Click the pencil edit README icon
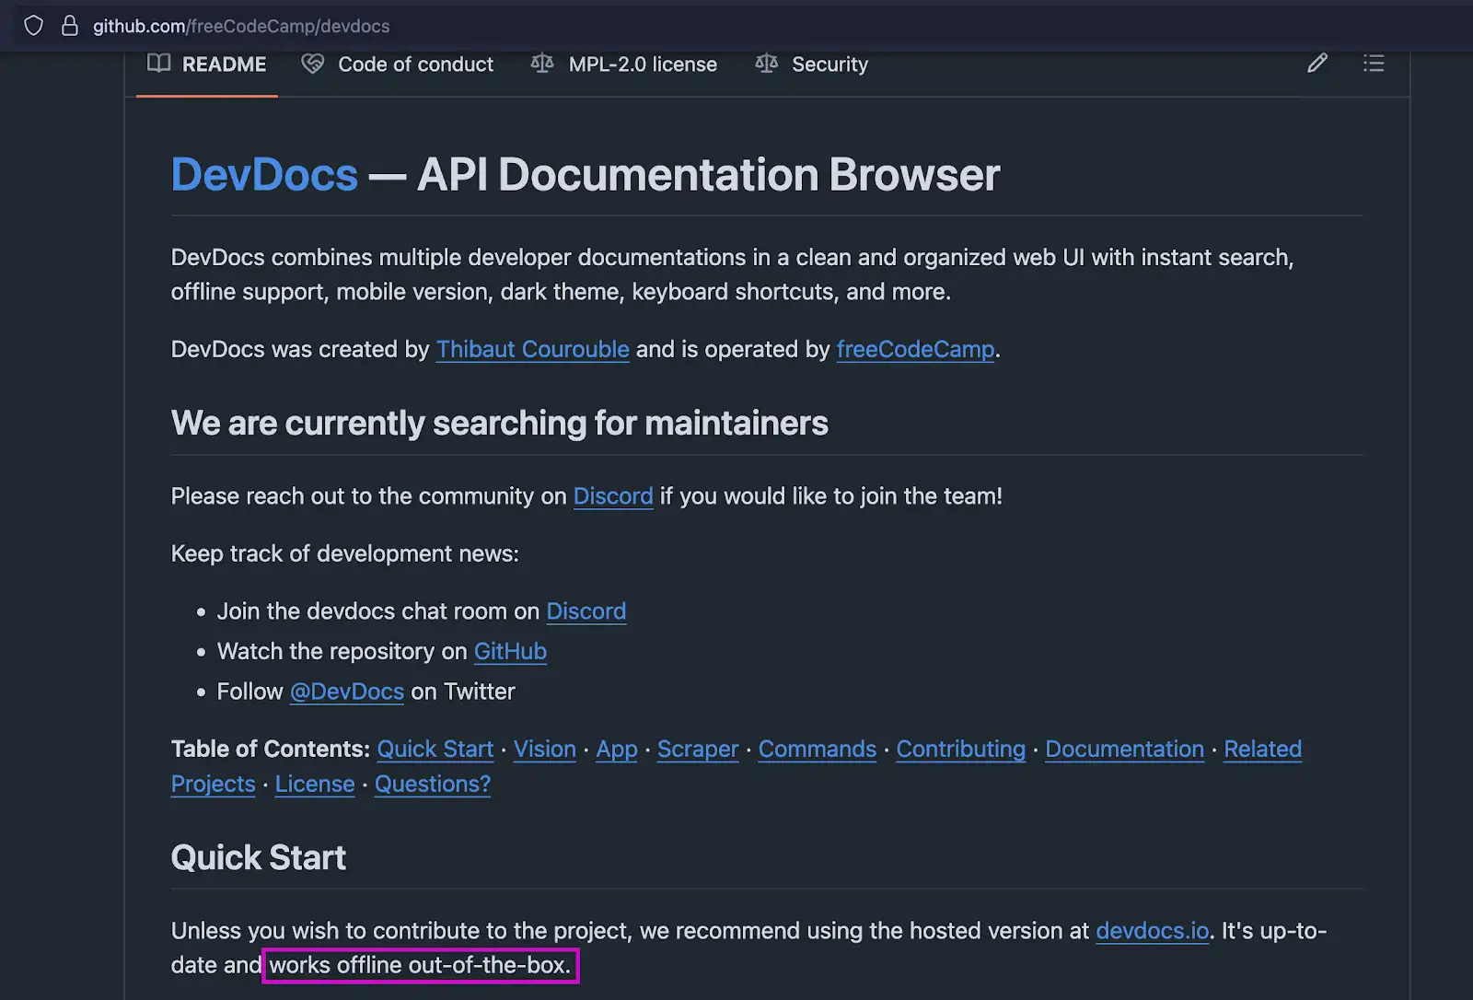 [x=1317, y=63]
